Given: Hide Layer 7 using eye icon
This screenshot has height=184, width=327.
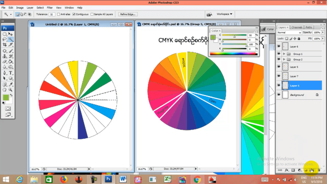Looking at the screenshot, I should tap(279, 76).
